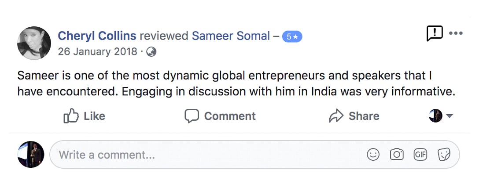This screenshot has width=479, height=188.
Task: Click the Like text label
Action: (94, 116)
